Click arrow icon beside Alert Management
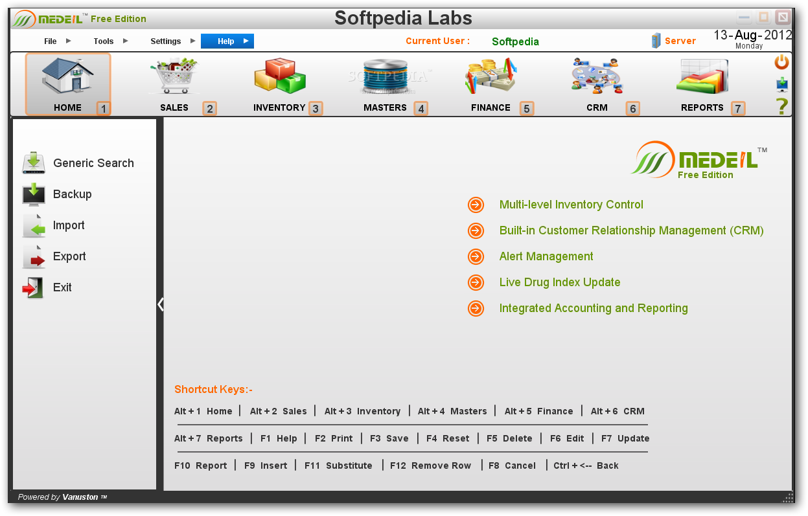 (476, 256)
